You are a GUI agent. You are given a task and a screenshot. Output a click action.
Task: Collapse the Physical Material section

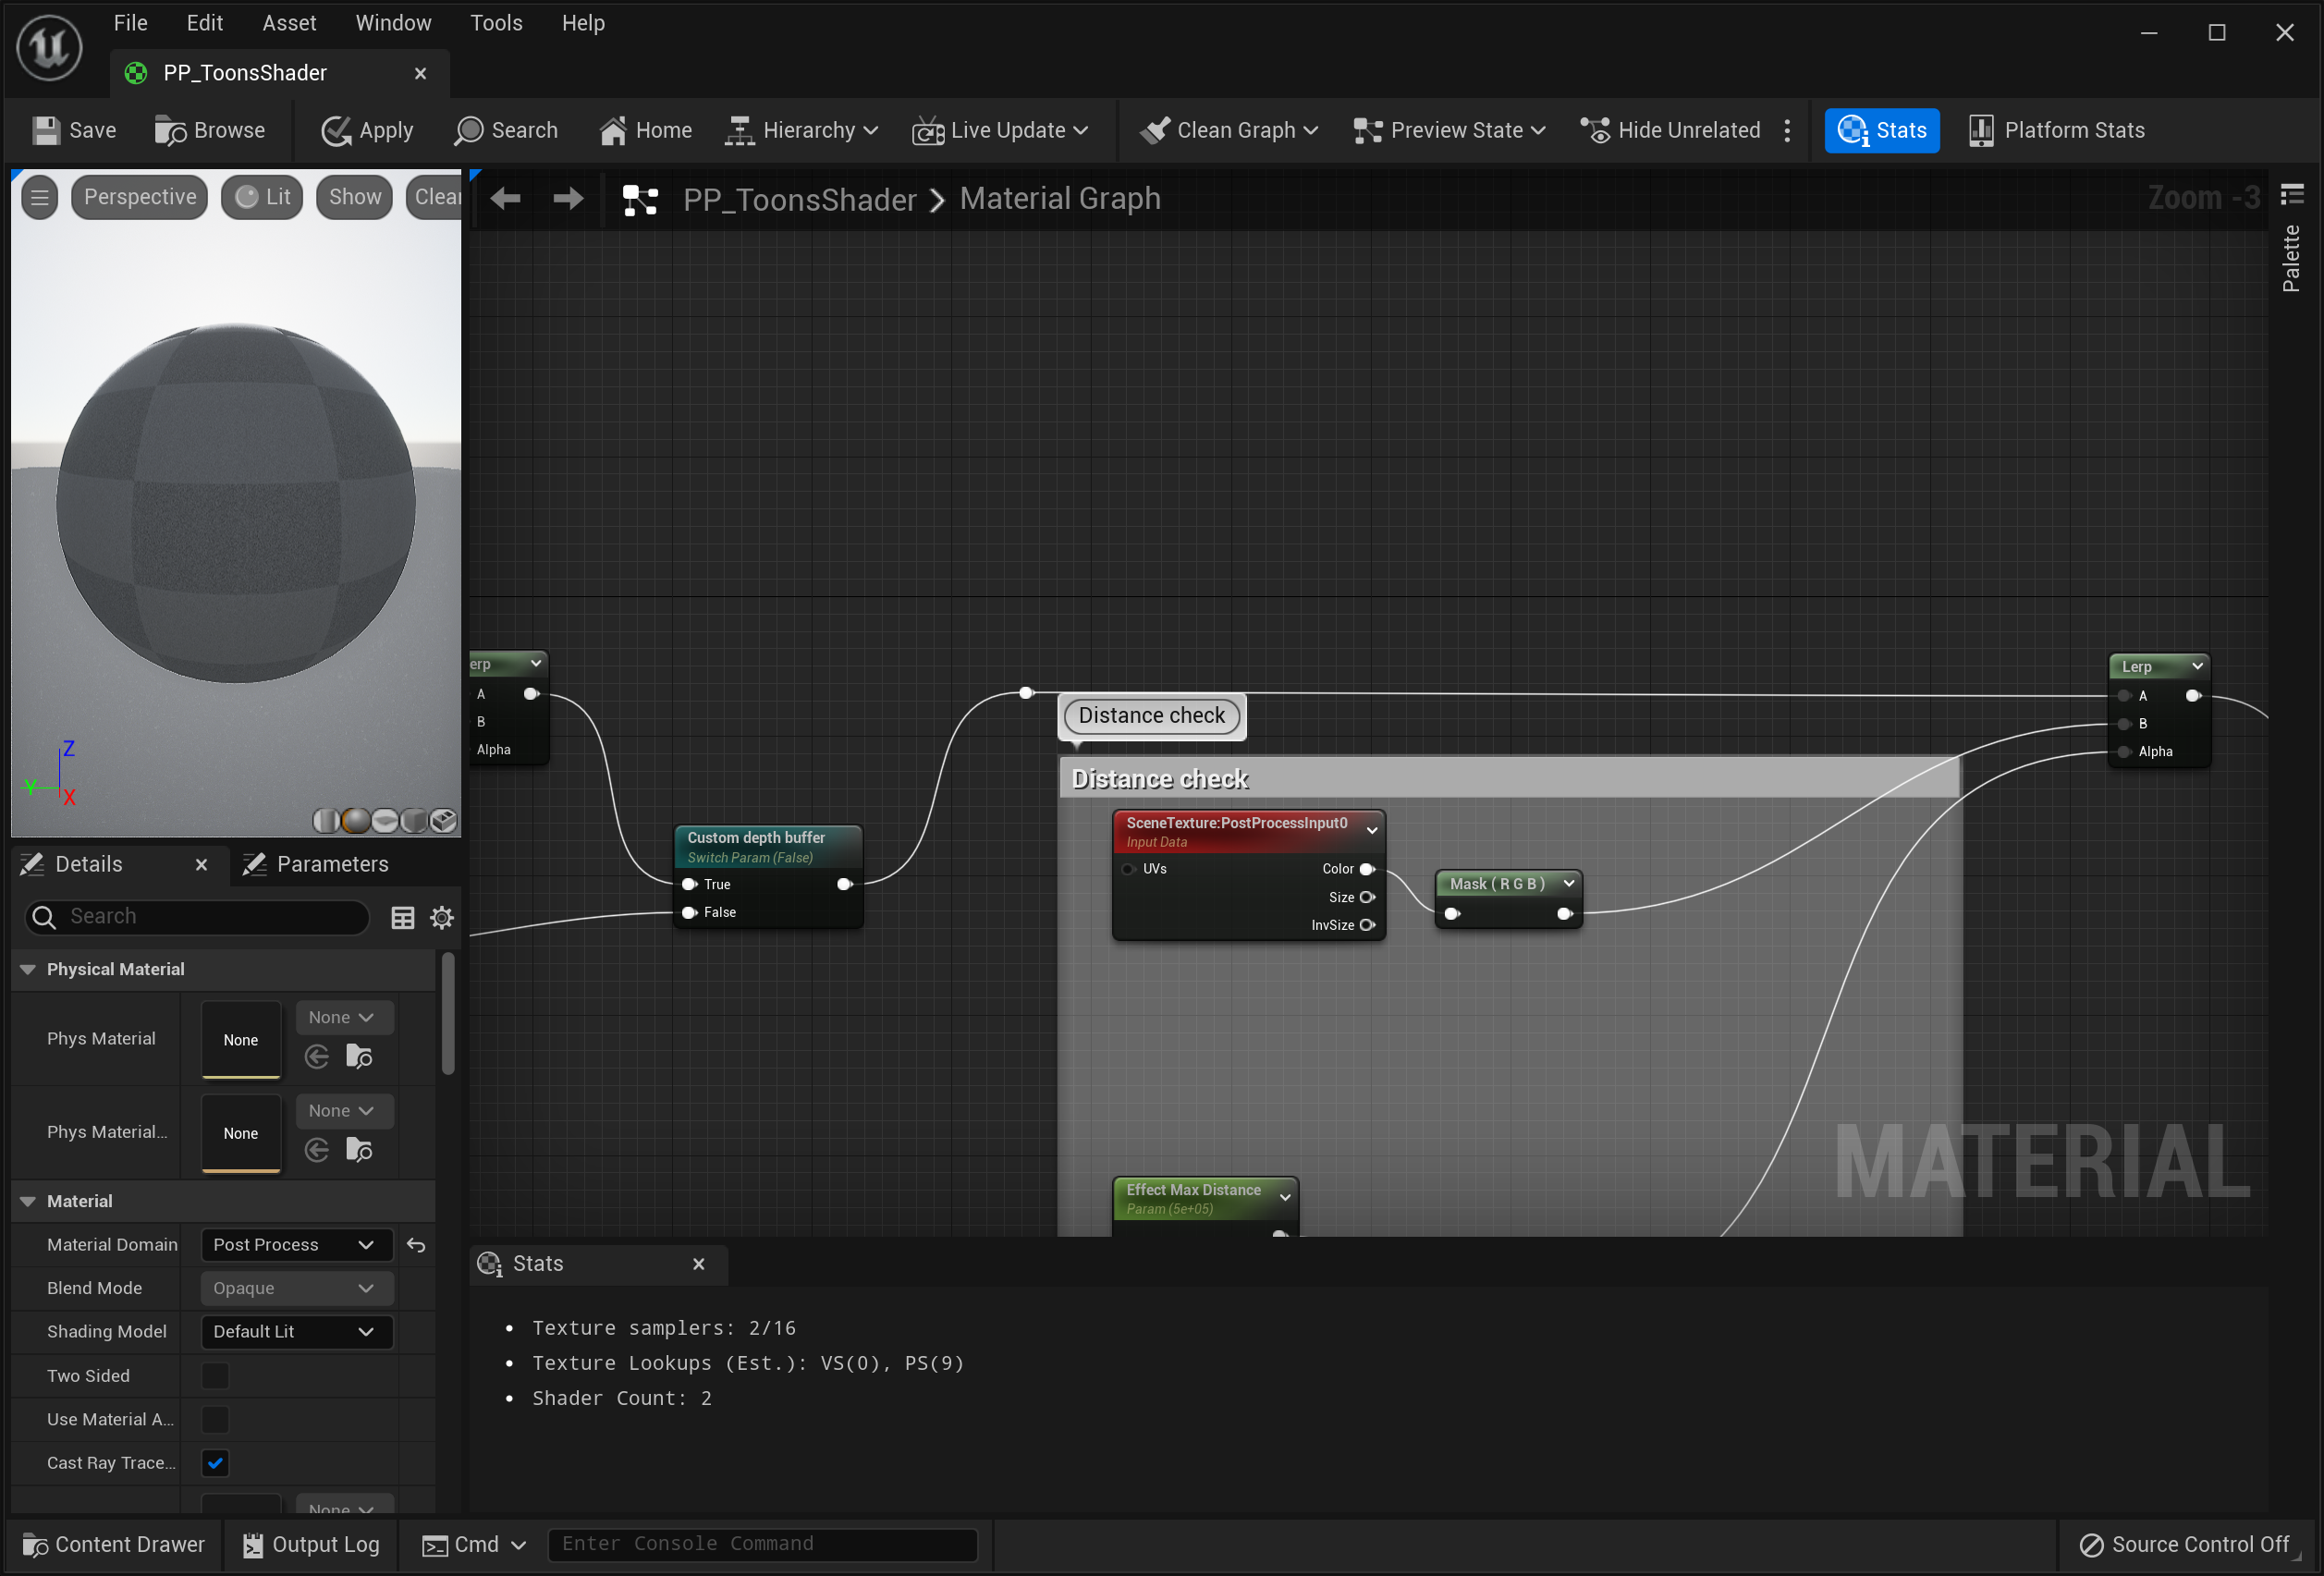point(28,969)
